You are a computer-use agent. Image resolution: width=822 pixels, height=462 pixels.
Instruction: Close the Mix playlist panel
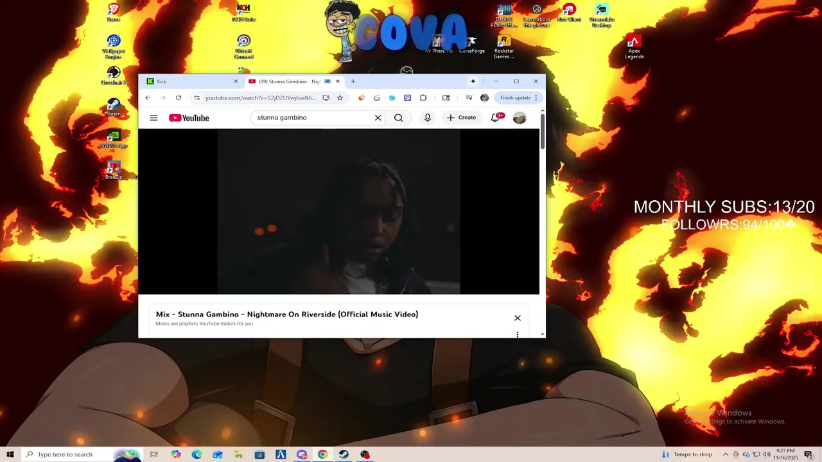[518, 318]
